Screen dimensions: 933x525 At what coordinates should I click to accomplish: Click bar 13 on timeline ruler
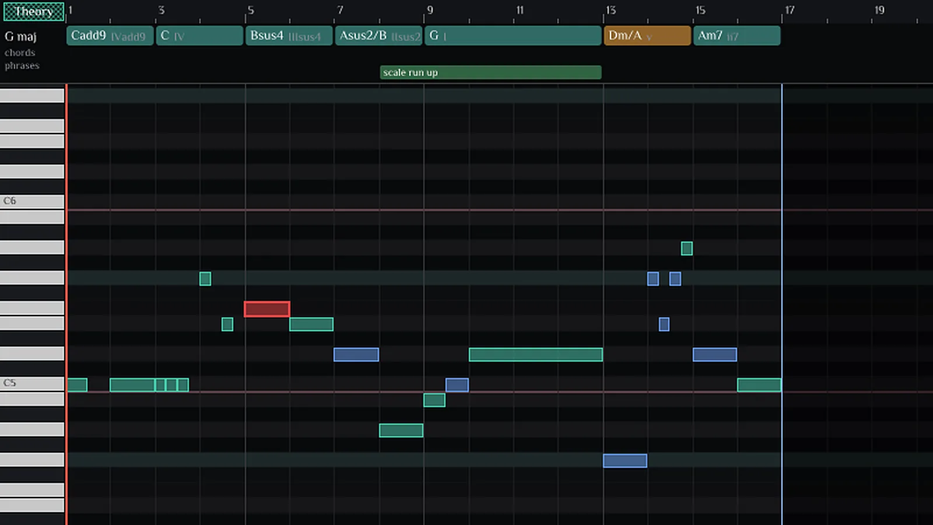tap(611, 10)
